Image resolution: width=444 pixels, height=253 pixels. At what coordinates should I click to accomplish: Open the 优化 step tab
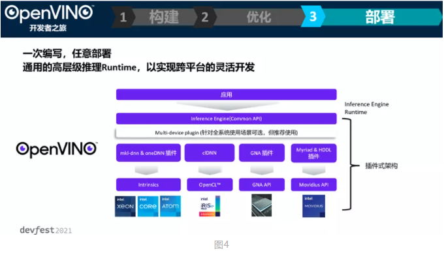(259, 17)
